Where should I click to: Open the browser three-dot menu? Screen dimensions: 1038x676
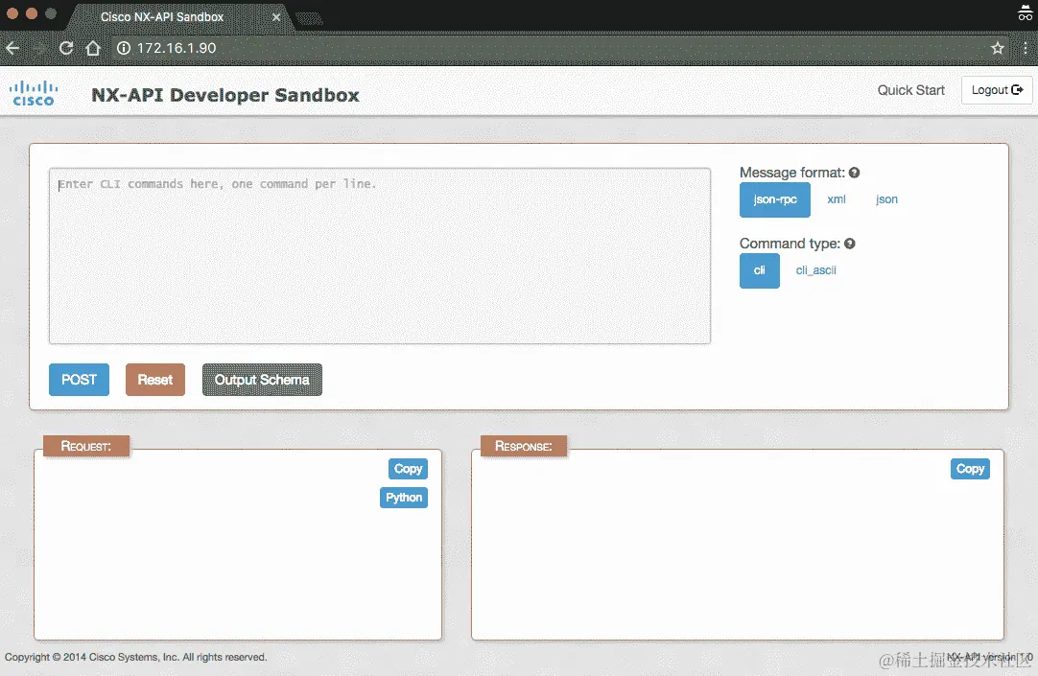coord(1025,48)
